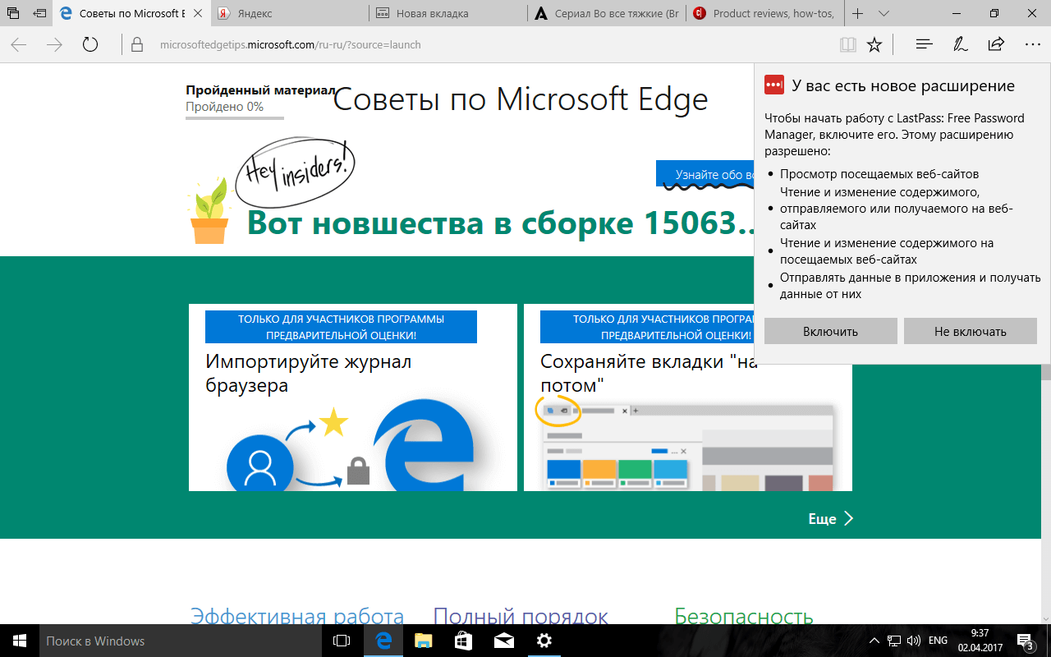The image size is (1051, 657).
Task: Open Mail from the taskbar
Action: [503, 641]
